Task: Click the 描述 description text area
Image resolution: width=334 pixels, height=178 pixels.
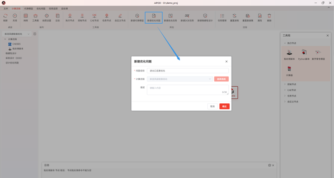Action: [x=188, y=90]
